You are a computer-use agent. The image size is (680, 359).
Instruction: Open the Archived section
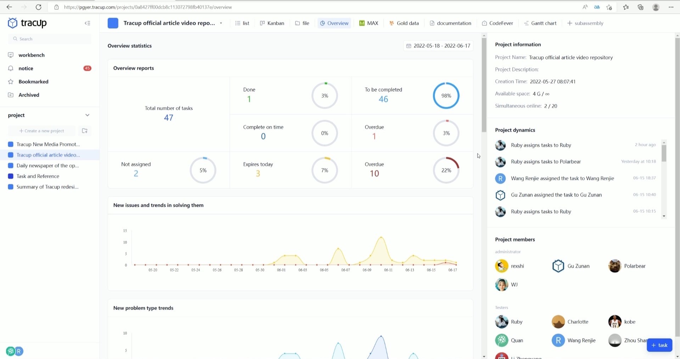29,95
